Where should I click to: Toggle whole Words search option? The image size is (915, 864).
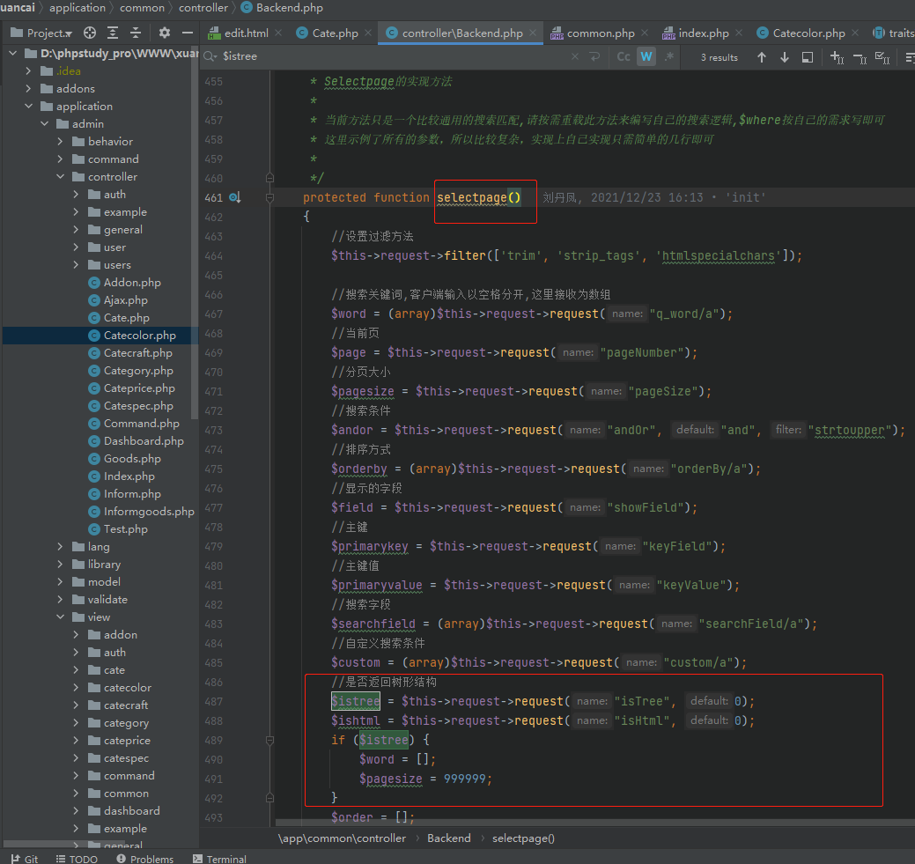(646, 57)
